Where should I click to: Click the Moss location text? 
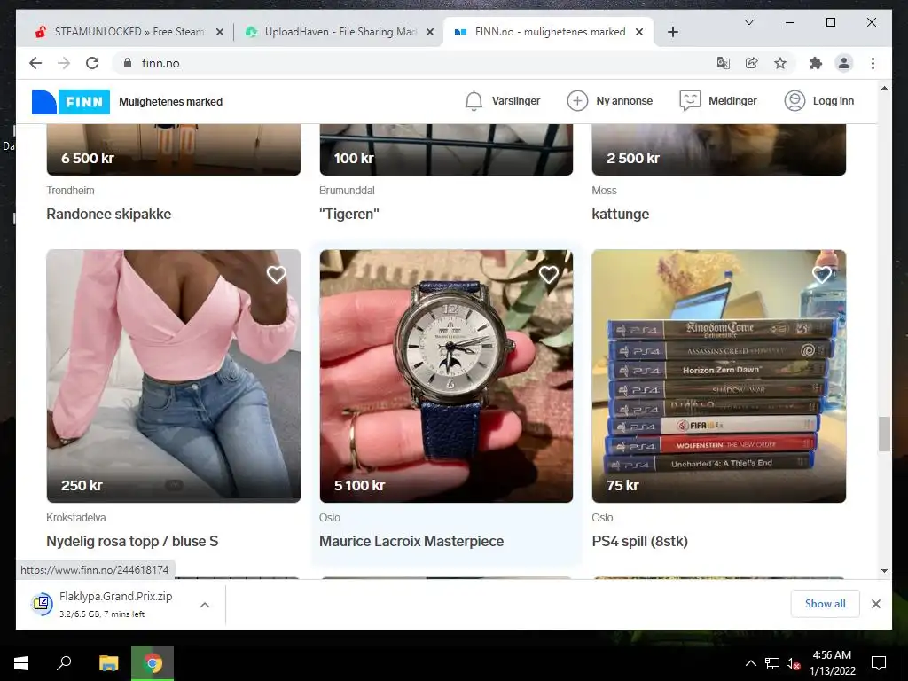pos(604,191)
